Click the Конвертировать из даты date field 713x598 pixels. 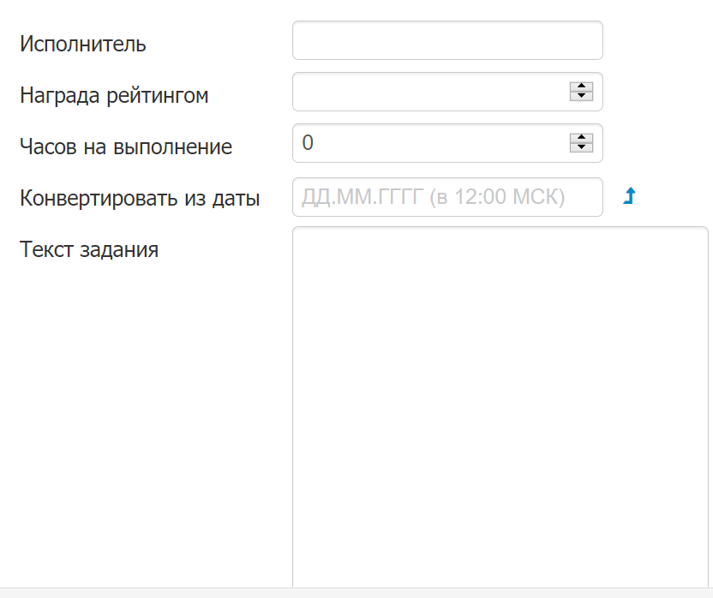447,197
